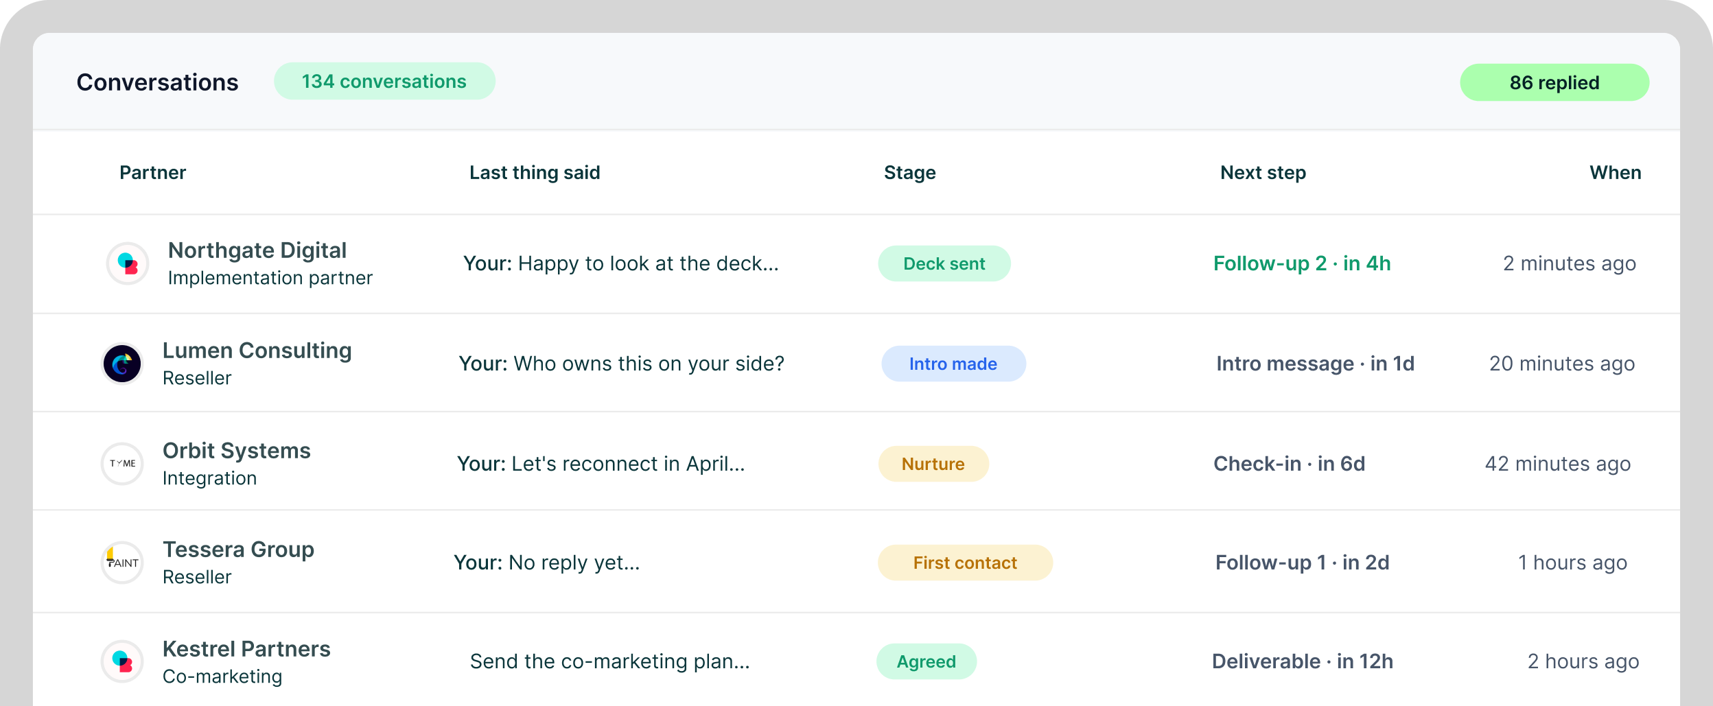Open the Kestrel Partners partner name
The height and width of the screenshot is (706, 1713).
(x=246, y=649)
